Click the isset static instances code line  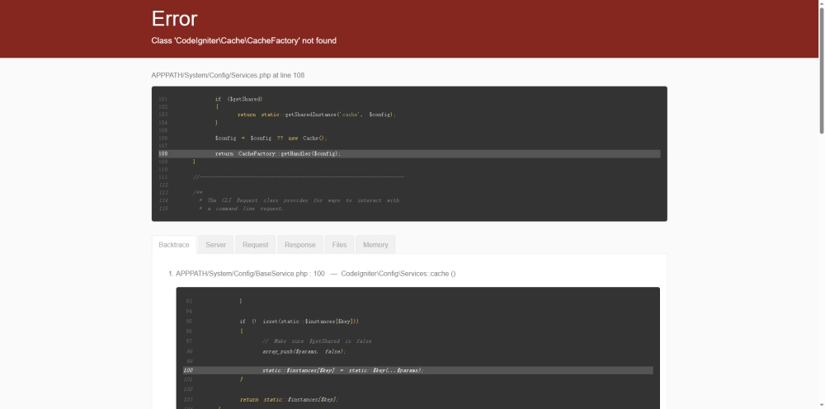point(299,322)
